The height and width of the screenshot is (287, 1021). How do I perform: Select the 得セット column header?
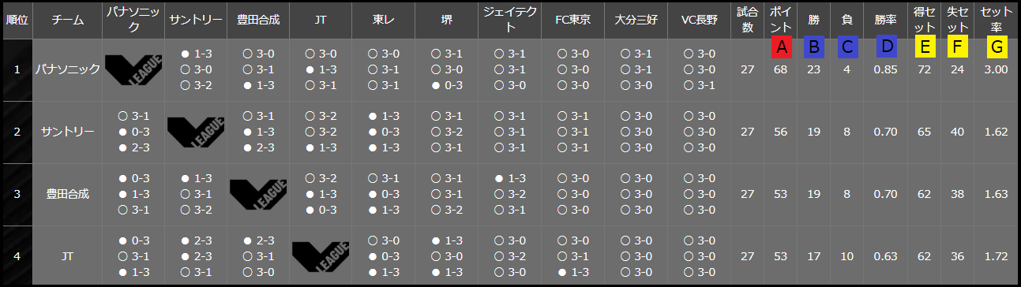pyautogui.click(x=925, y=20)
